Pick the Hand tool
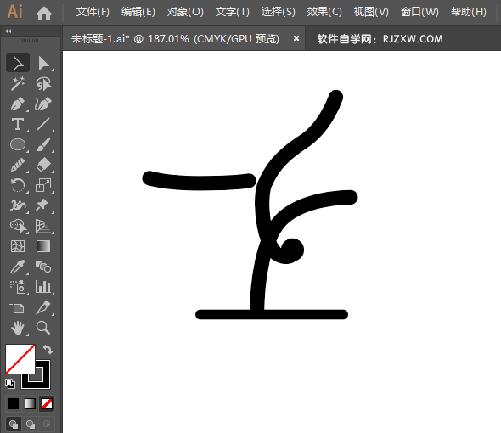 17,328
